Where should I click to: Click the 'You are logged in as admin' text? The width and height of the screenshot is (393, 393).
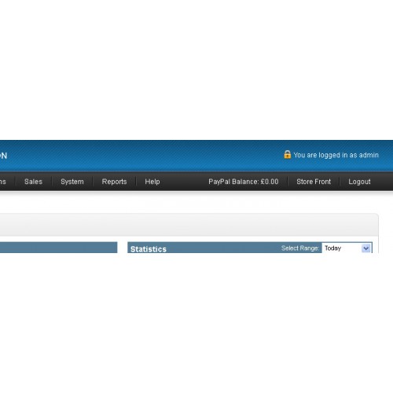tap(336, 155)
